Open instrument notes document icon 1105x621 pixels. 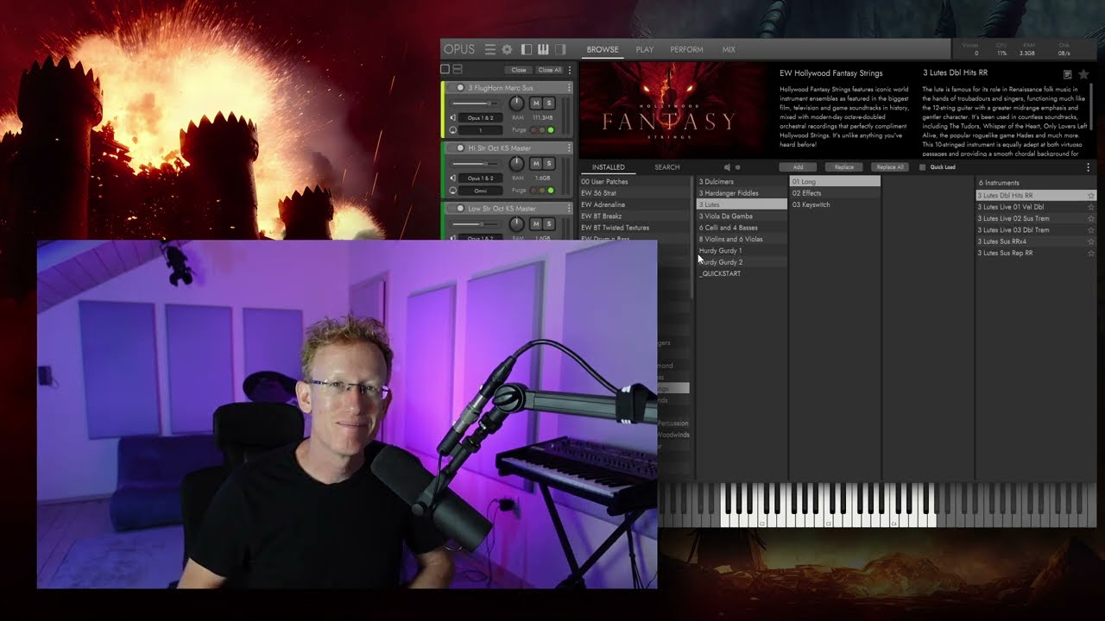coord(1067,75)
